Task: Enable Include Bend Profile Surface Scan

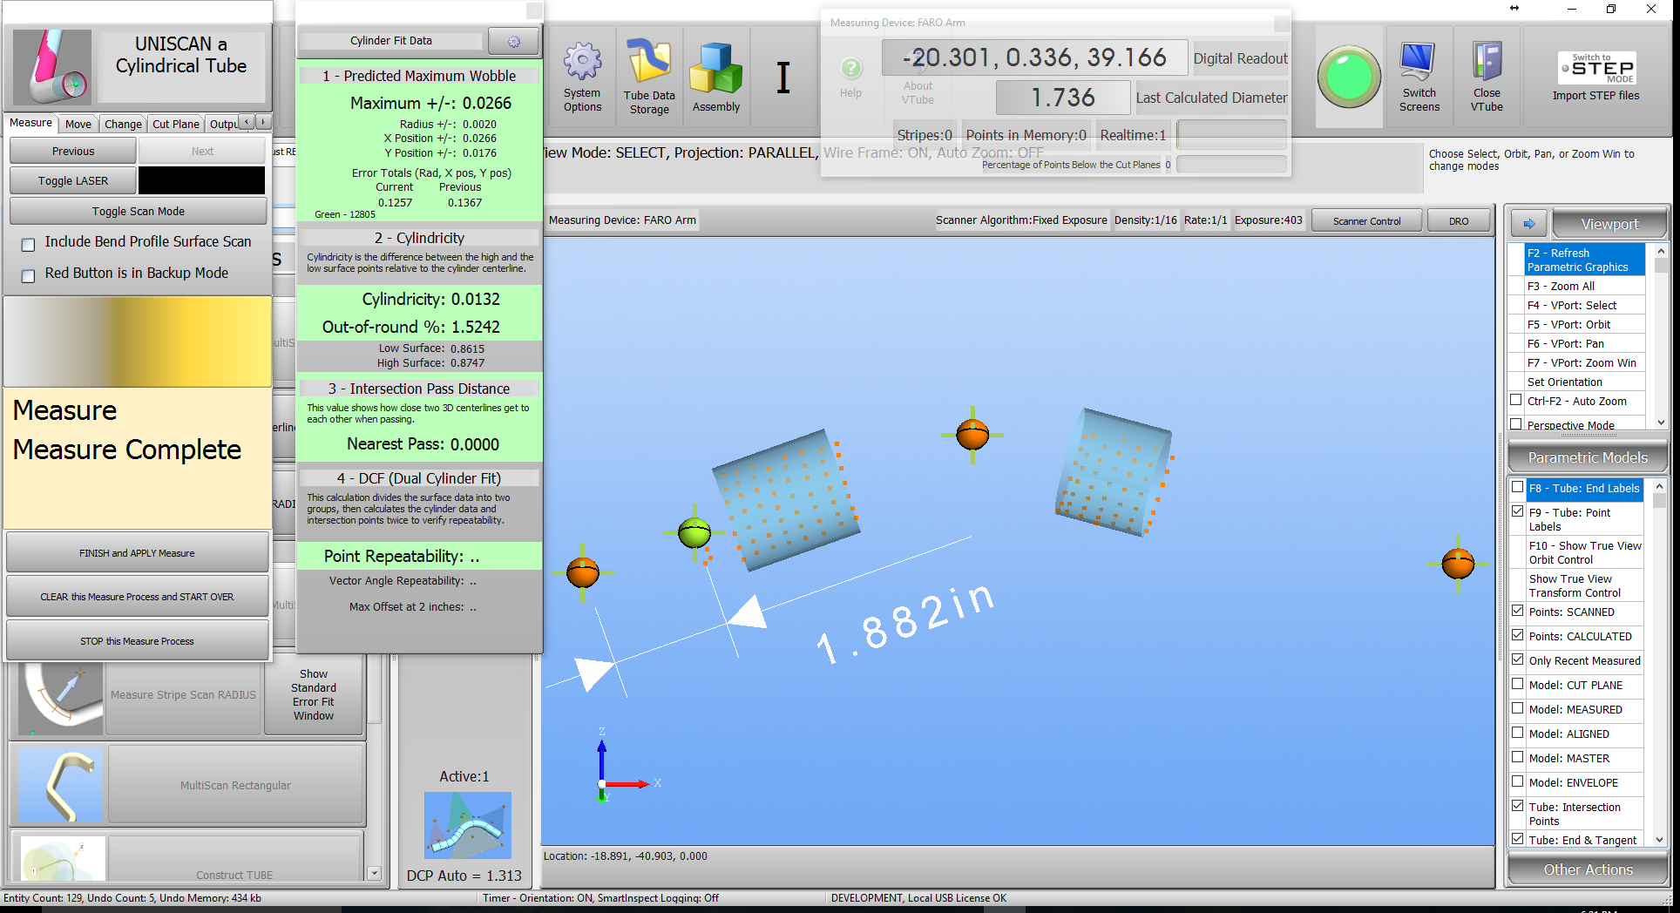Action: point(29,245)
